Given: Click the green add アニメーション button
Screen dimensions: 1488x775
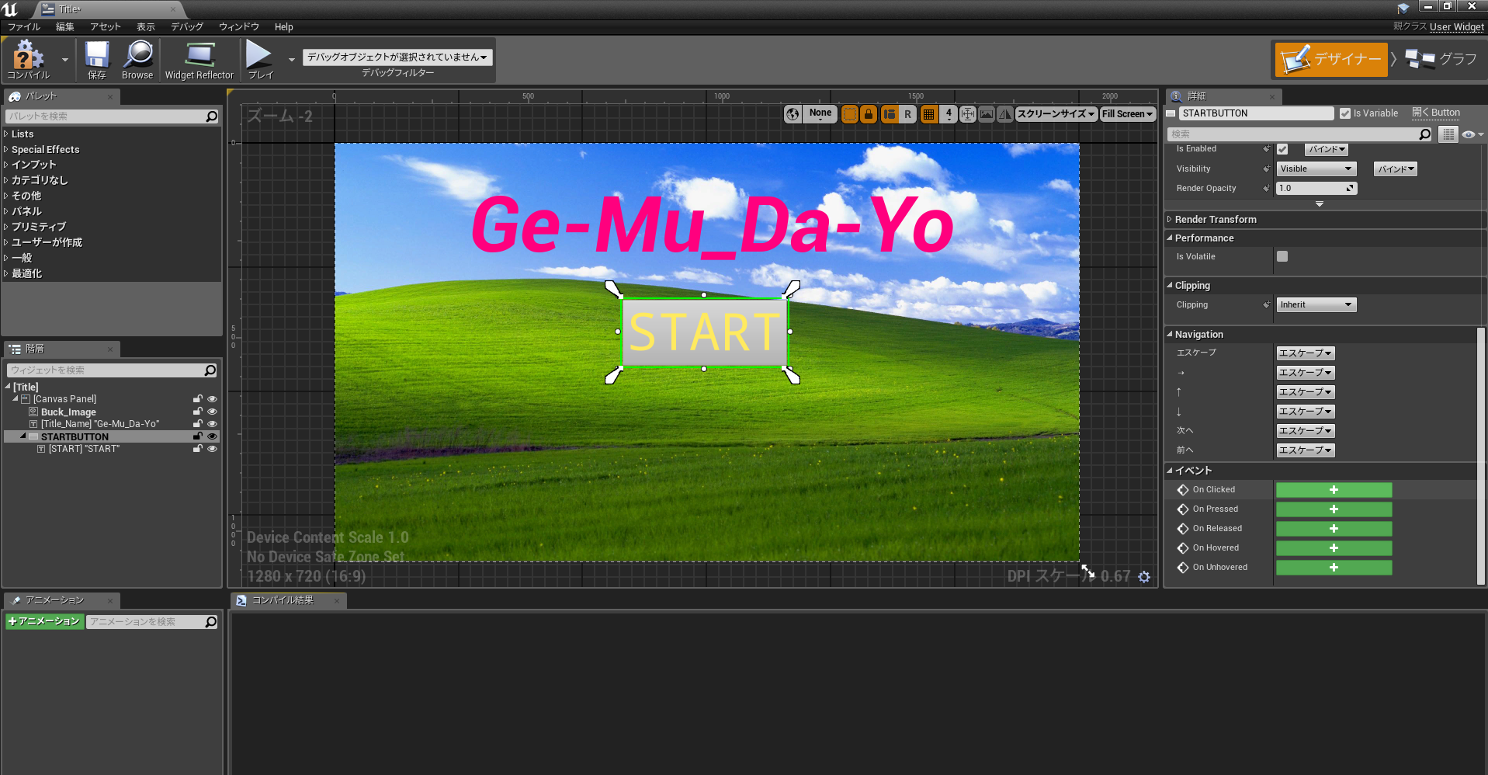Looking at the screenshot, I should [x=44, y=621].
